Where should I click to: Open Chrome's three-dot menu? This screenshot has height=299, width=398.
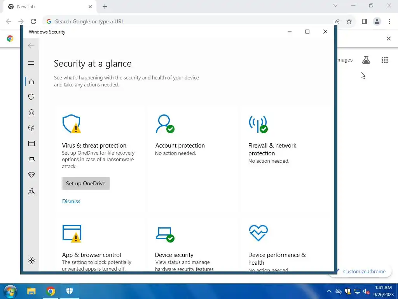[389, 21]
